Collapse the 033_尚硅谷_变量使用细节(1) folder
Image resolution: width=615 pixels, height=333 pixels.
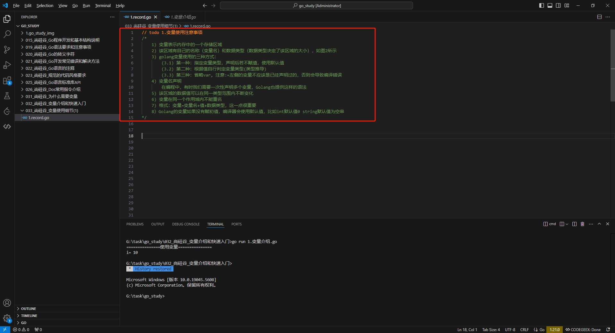pyautogui.click(x=52, y=110)
